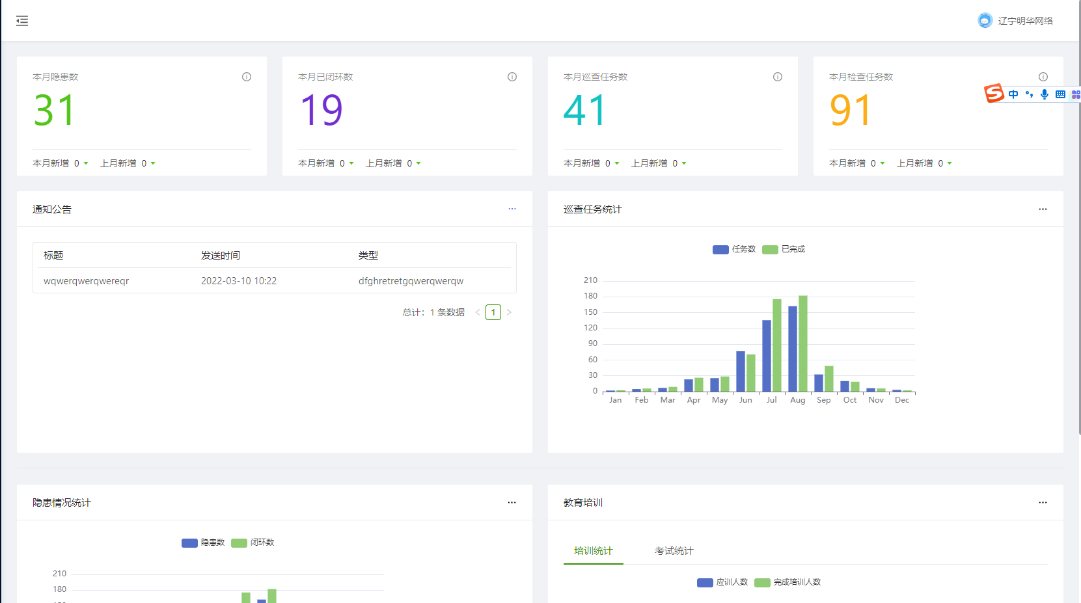1081x603 pixels.
Task: Toggle 闭环数 legend in 隐患情况统计 chart
Action: (253, 543)
